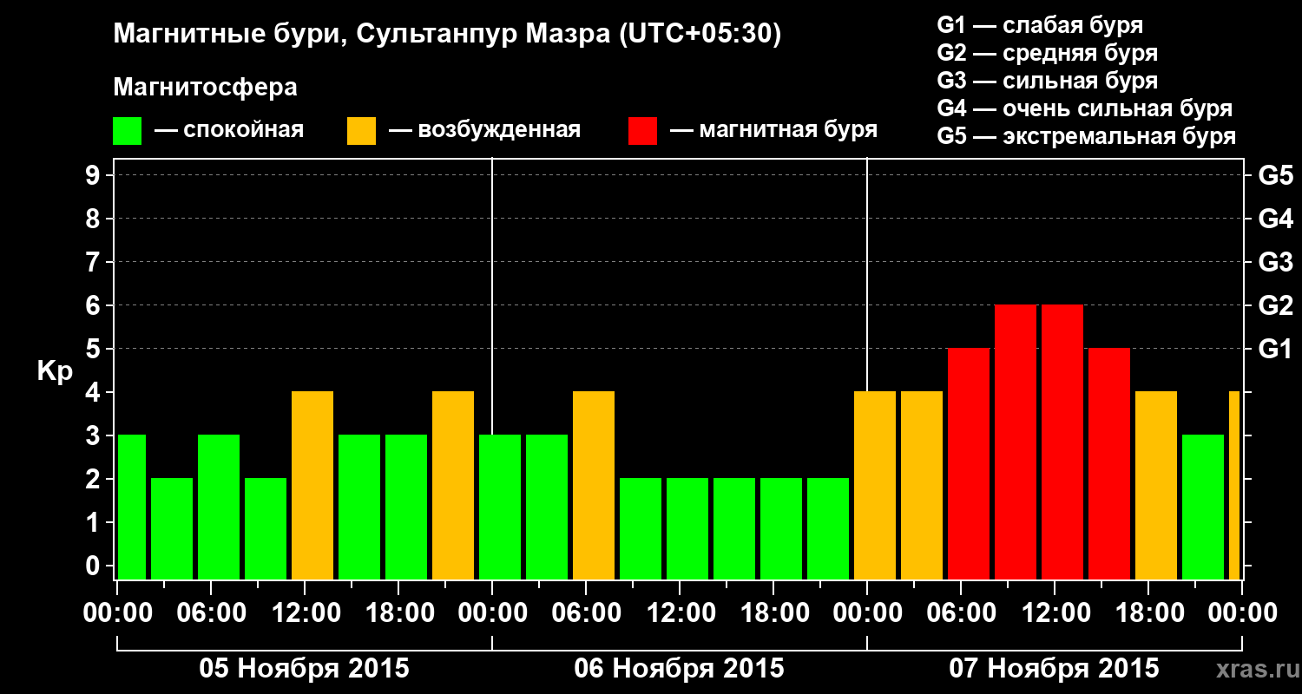Click legend line 'G3 — сильная буря'

point(1047,81)
